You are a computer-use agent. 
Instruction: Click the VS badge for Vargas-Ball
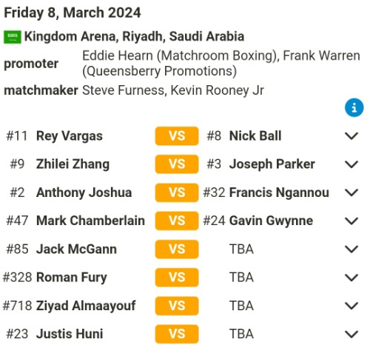coord(177,136)
